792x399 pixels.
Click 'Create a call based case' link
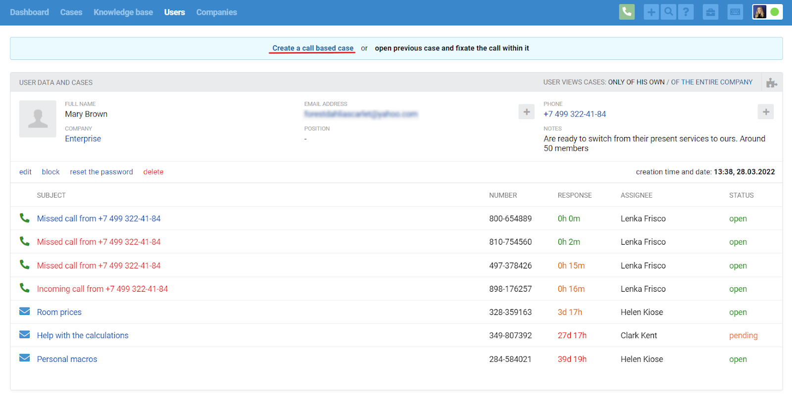(313, 48)
